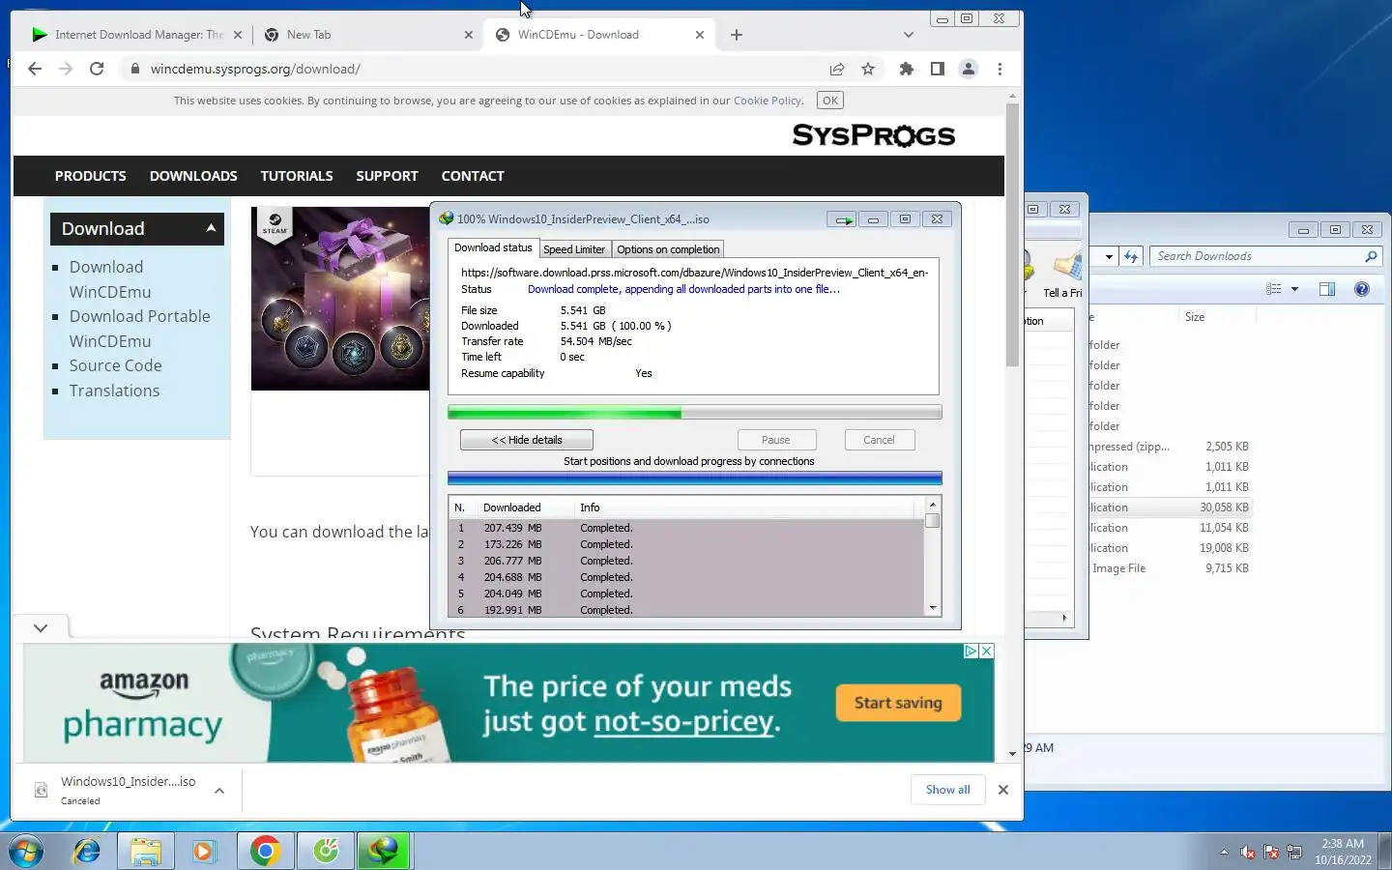Click the Info column header in connections list
1392x870 pixels.
click(590, 507)
